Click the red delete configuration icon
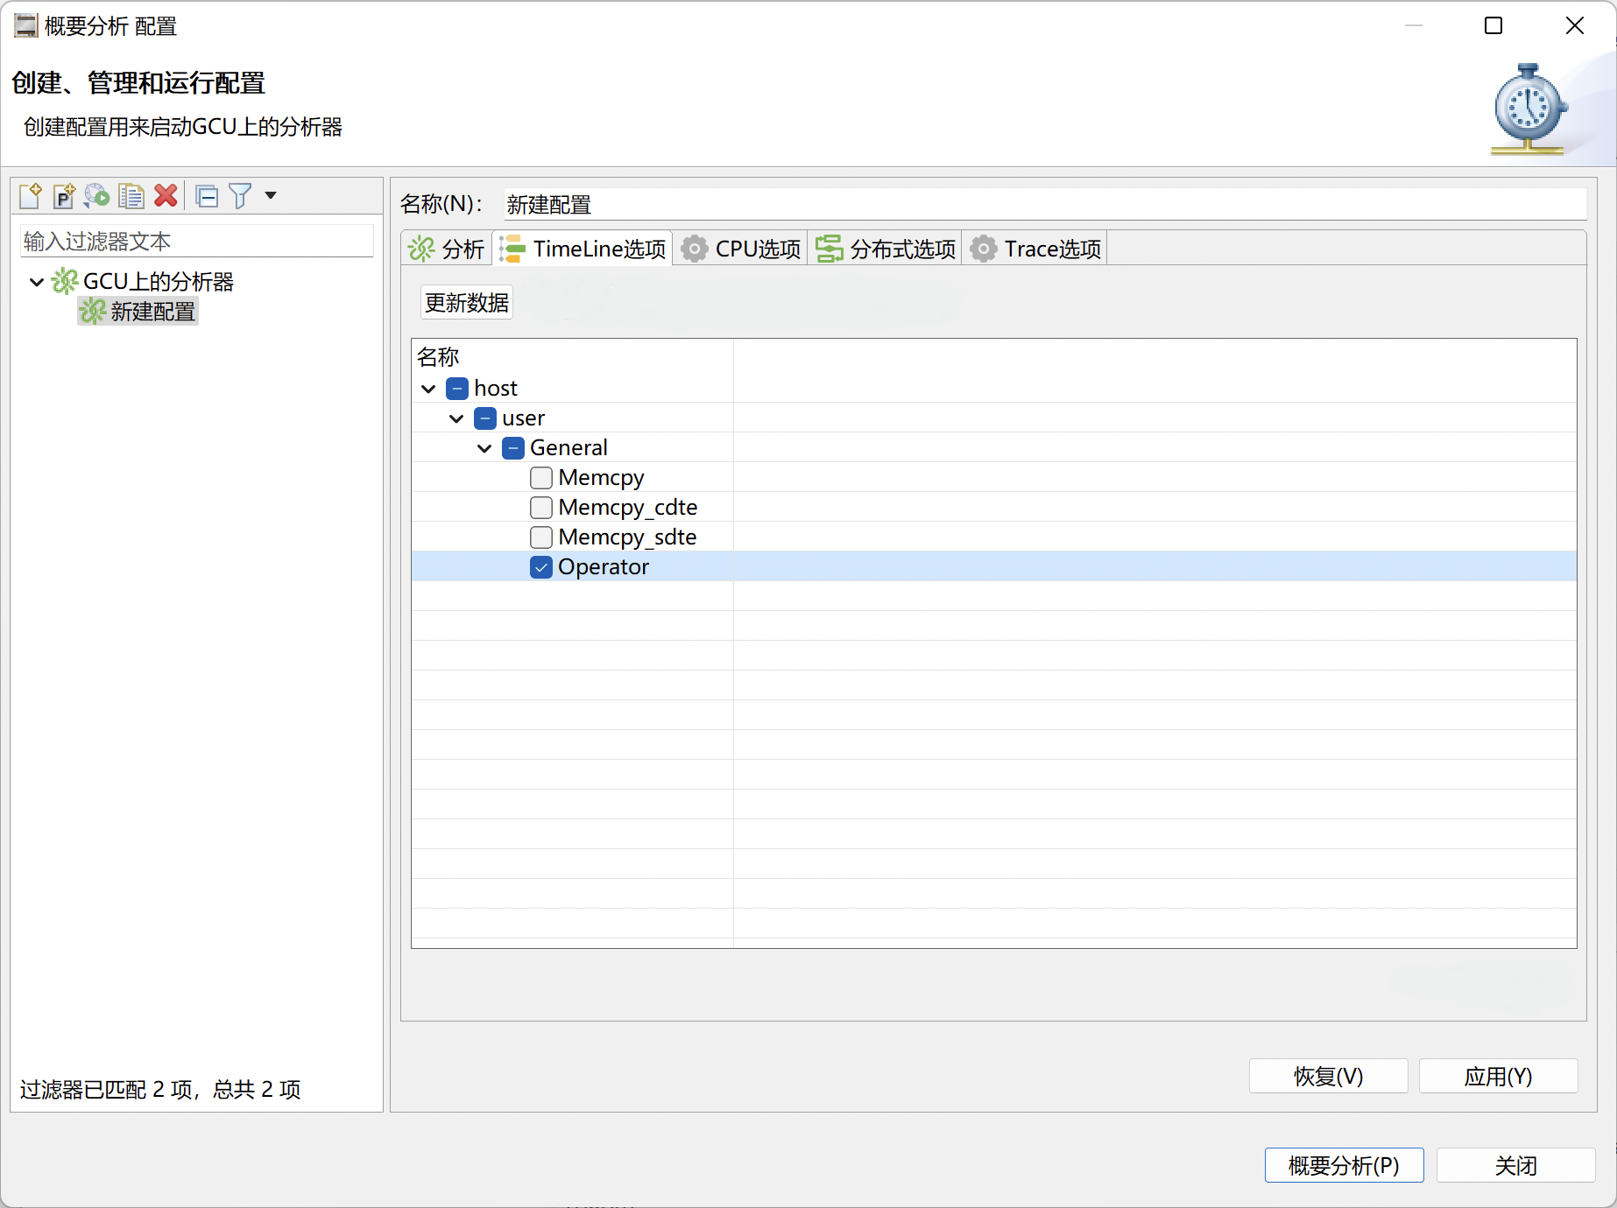1617x1208 pixels. click(x=166, y=195)
